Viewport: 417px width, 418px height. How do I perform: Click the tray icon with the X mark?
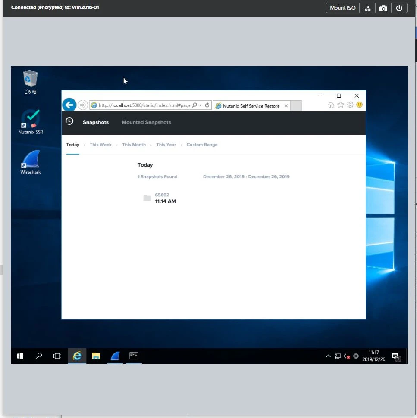tap(356, 356)
